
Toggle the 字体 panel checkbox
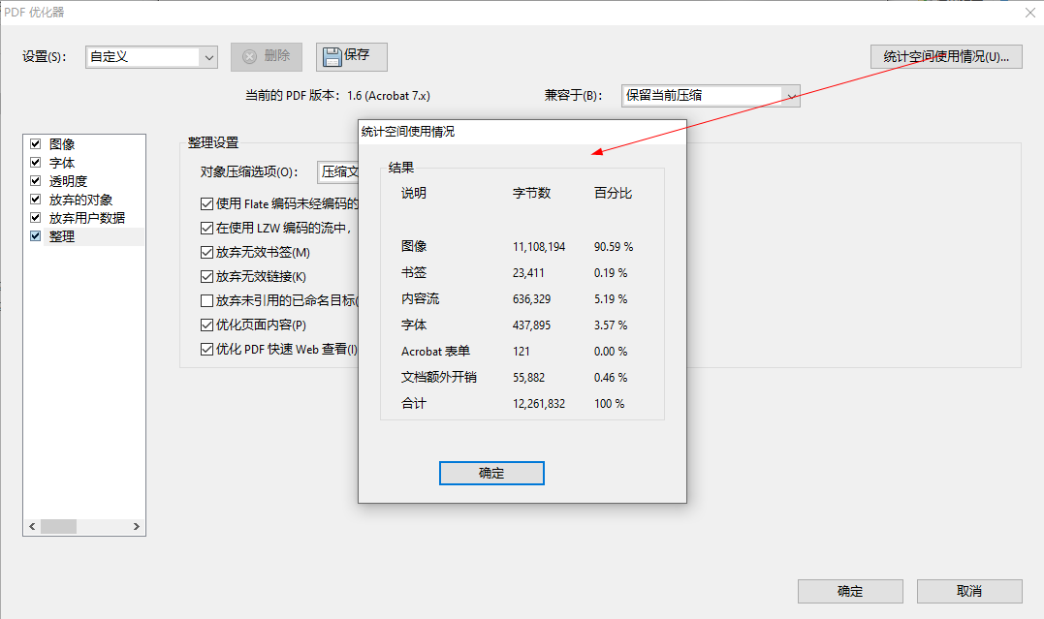coord(36,163)
